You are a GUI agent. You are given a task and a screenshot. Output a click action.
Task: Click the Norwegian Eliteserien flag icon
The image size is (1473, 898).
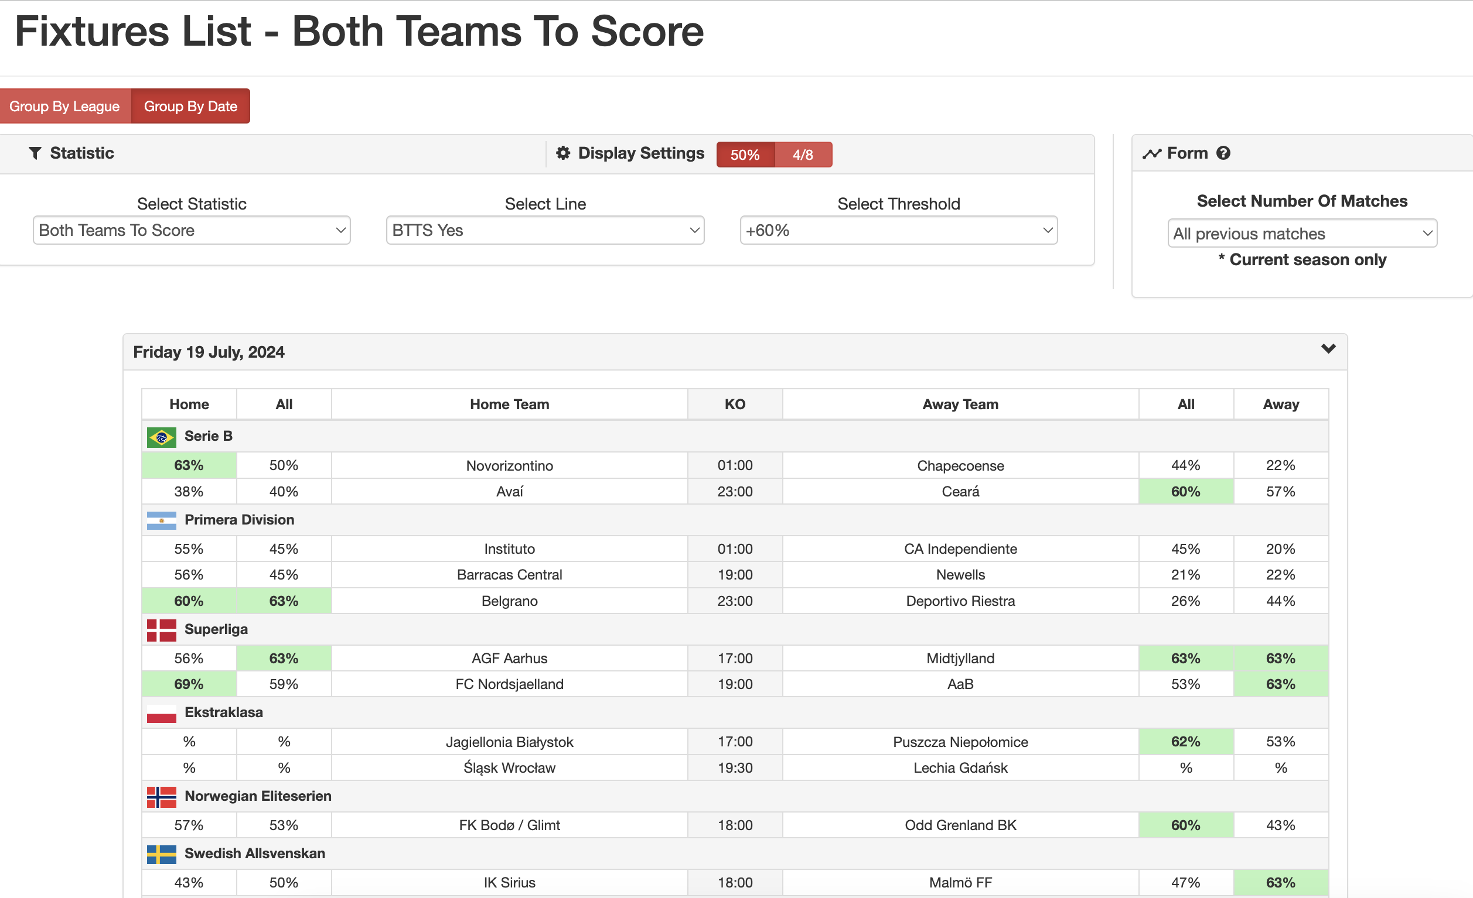coord(161,796)
